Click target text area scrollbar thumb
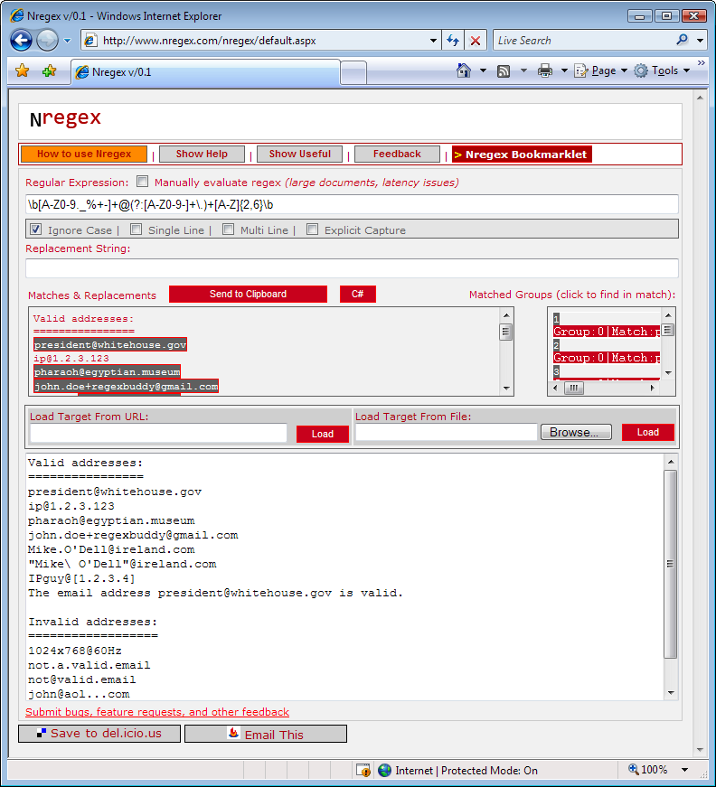The width and height of the screenshot is (716, 787). click(670, 564)
